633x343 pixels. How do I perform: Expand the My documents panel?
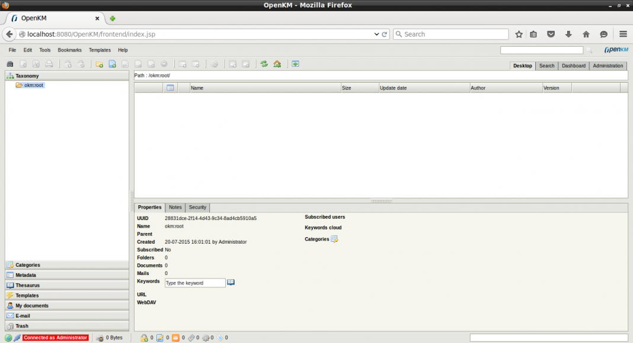tap(67, 306)
